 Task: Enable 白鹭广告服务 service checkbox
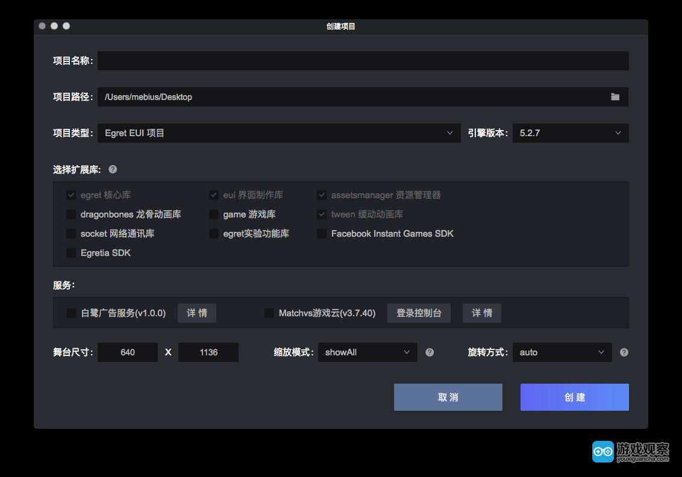click(x=71, y=313)
